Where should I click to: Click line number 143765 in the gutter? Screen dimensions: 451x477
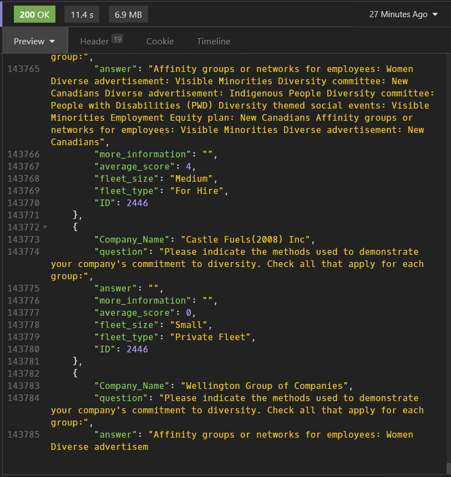tap(23, 69)
